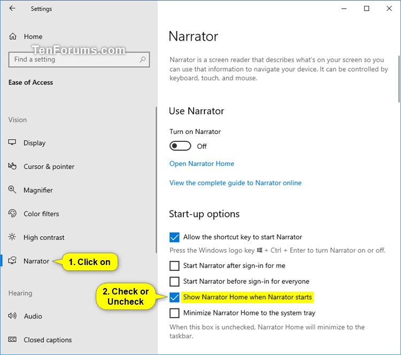Check Start Narrator before sign-in for everyone

click(x=174, y=282)
